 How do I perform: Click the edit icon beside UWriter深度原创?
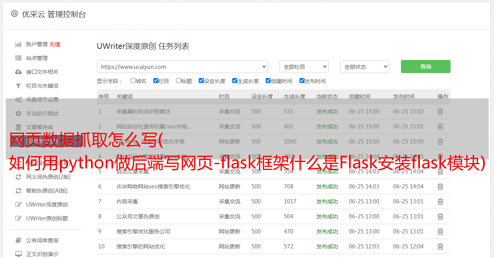[18, 205]
